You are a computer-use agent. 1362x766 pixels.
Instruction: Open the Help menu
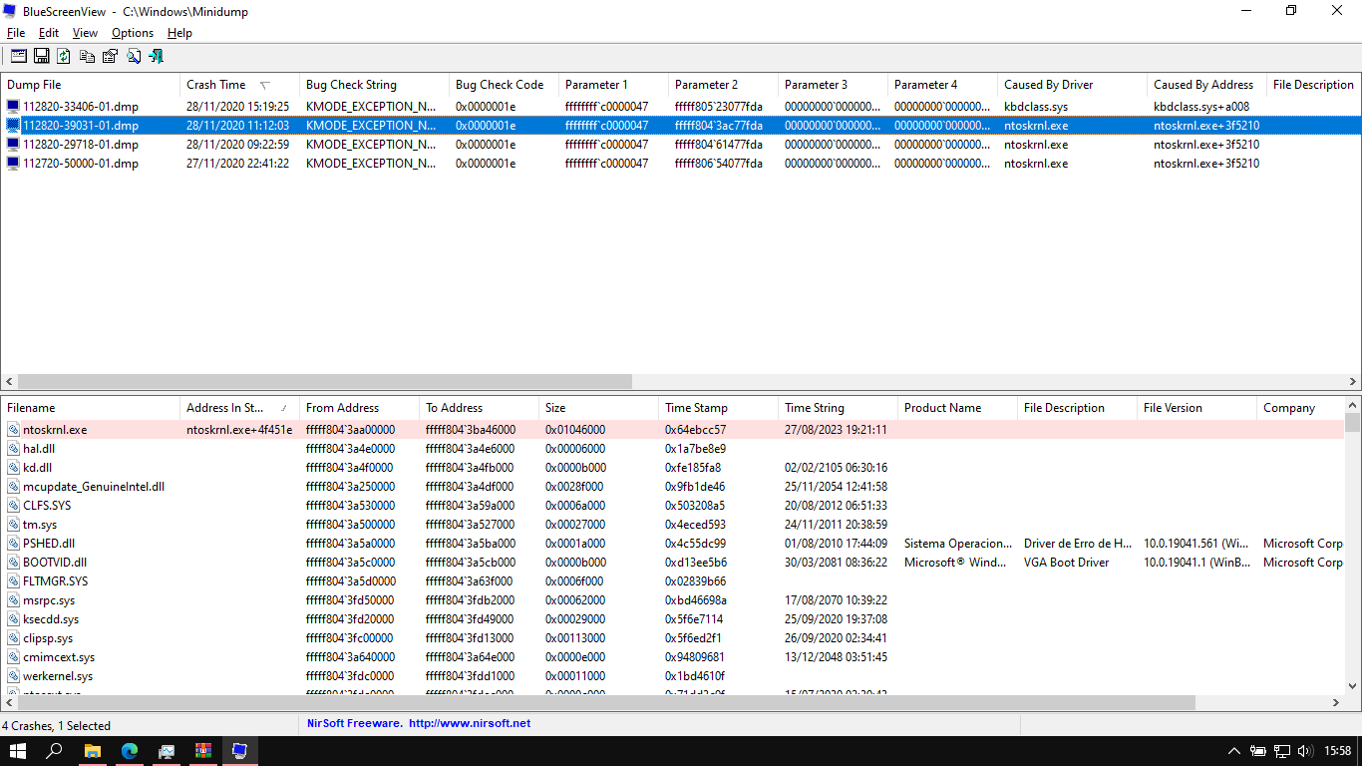(x=179, y=33)
